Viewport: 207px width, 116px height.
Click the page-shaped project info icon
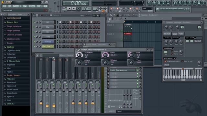(x=199, y=3)
